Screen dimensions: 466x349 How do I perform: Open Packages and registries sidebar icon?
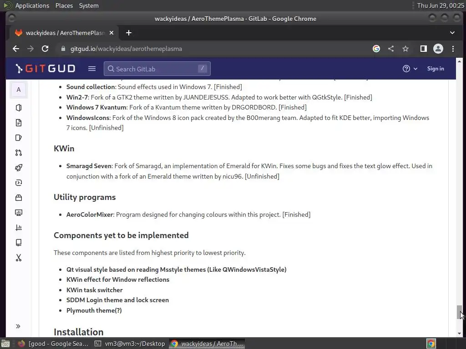click(x=18, y=198)
